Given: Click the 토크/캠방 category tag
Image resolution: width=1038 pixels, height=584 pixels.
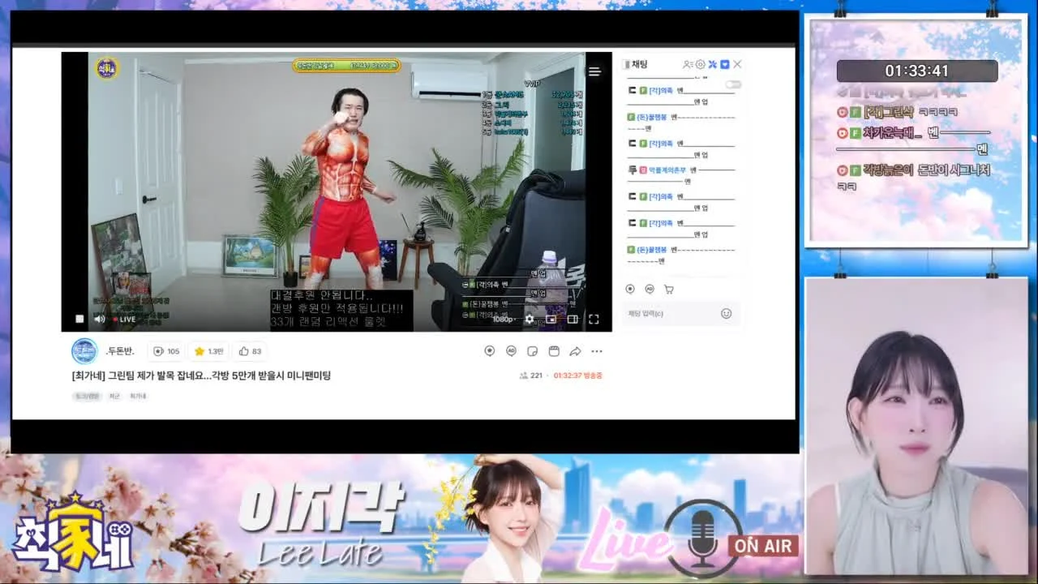Looking at the screenshot, I should coord(86,396).
